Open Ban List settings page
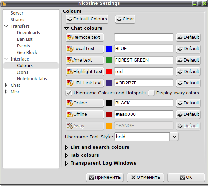Image resolution: width=208 pixels, height=186 pixels. pyautogui.click(x=25, y=39)
